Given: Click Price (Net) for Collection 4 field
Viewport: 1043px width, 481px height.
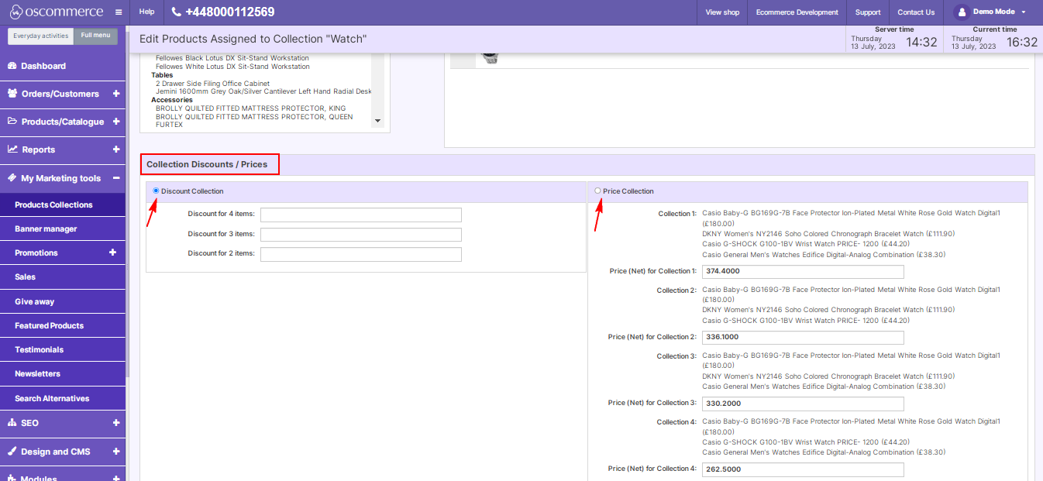Looking at the screenshot, I should pos(803,469).
